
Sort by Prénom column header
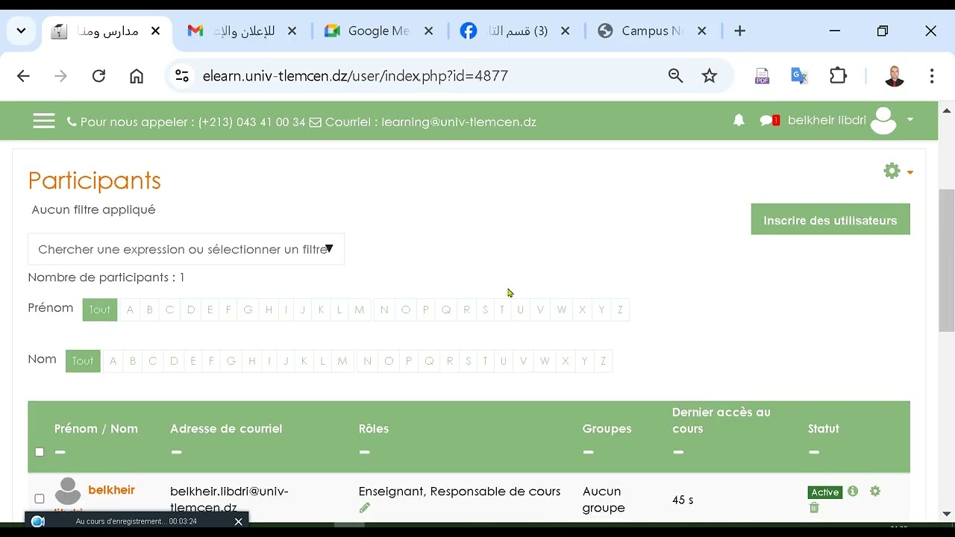coord(75,429)
